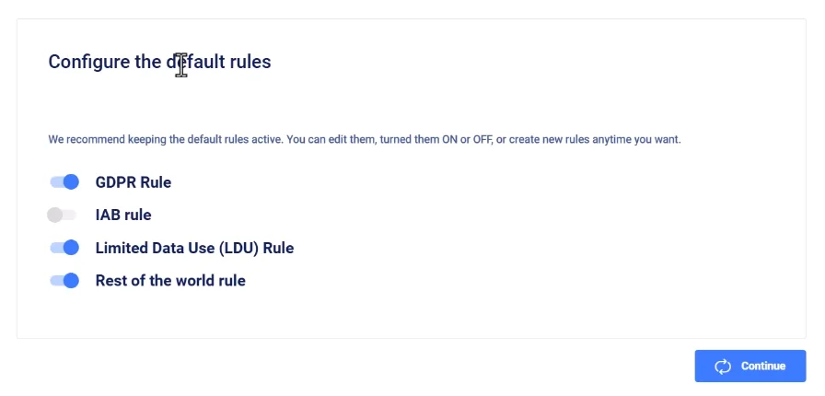The width and height of the screenshot is (825, 396).
Task: Click blue knob beside Rest of the world
Action: point(71,281)
